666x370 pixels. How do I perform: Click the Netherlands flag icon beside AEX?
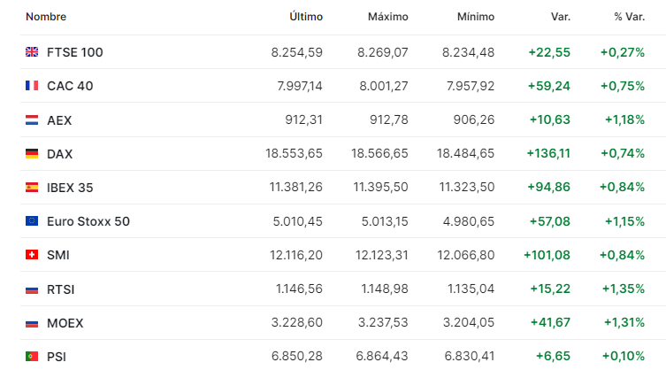coord(32,119)
